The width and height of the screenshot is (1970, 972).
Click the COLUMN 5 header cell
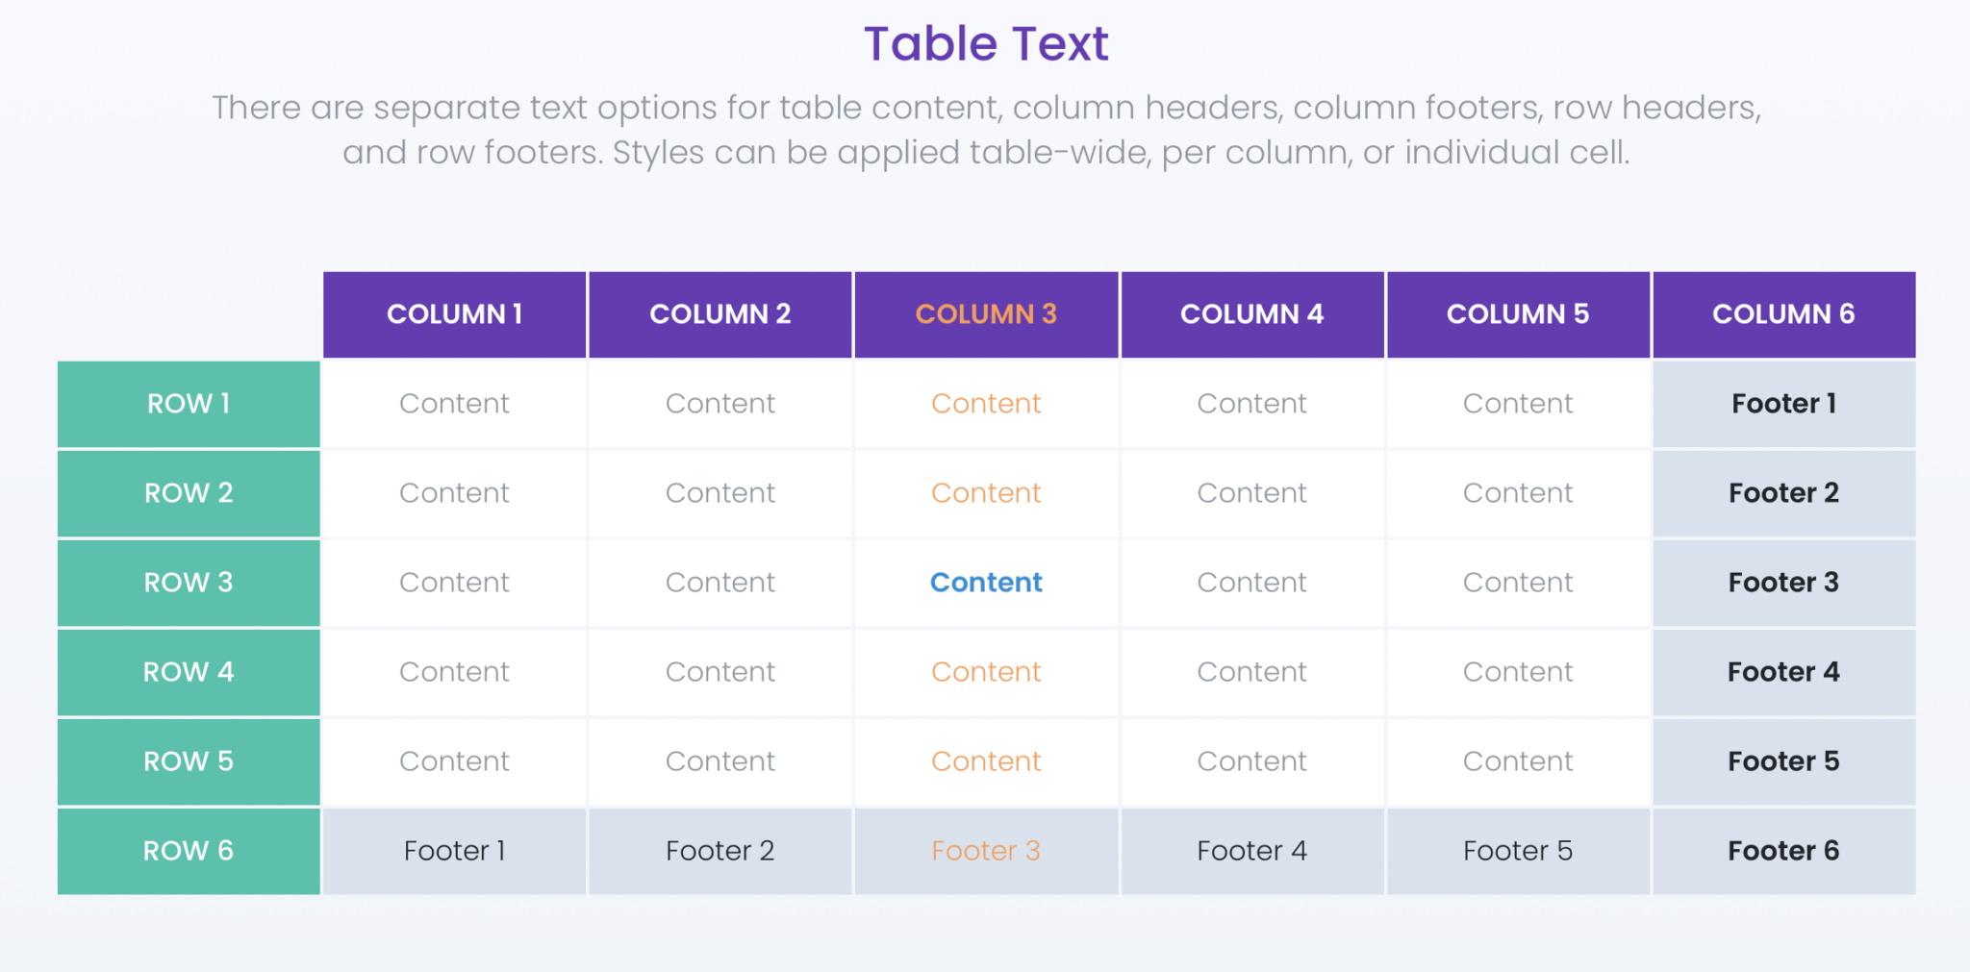point(1518,314)
